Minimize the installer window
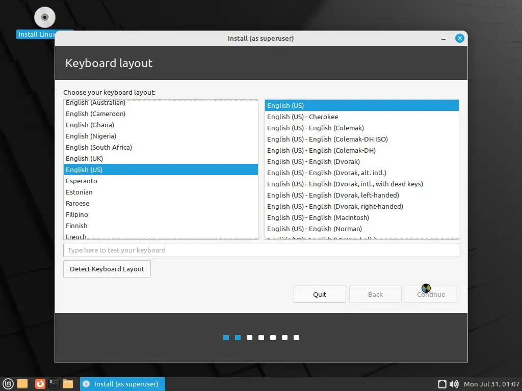 [443, 39]
